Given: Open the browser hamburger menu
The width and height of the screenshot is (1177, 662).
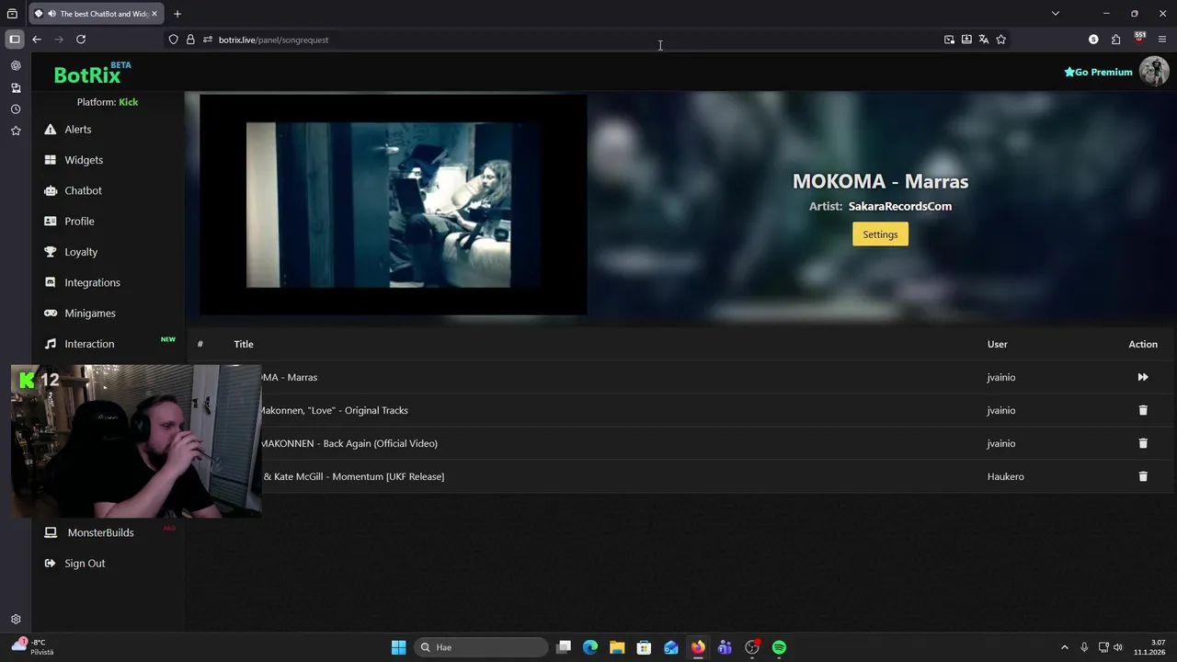Looking at the screenshot, I should pyautogui.click(x=1162, y=40).
